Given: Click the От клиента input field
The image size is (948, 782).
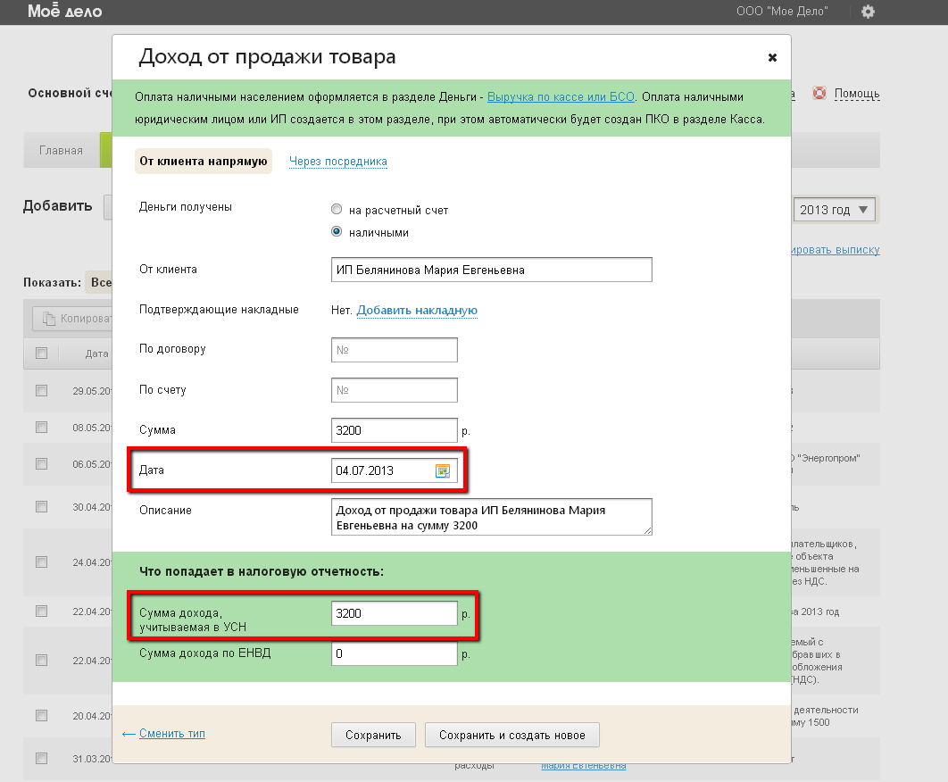Looking at the screenshot, I should pyautogui.click(x=492, y=270).
